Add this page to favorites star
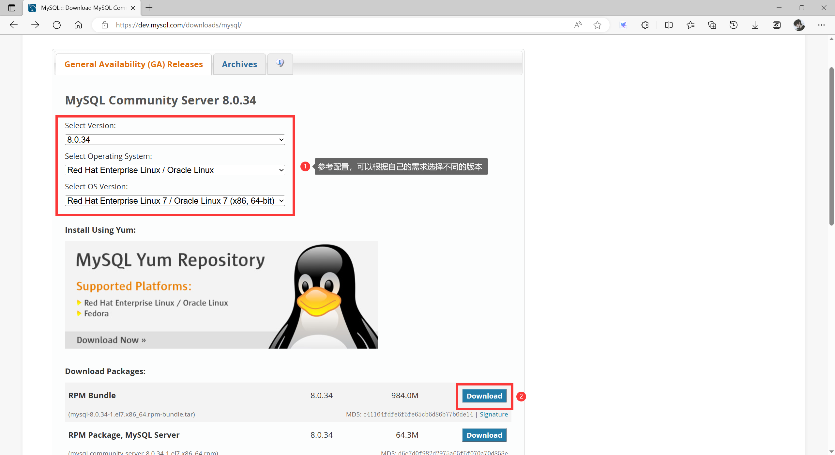 tap(597, 25)
